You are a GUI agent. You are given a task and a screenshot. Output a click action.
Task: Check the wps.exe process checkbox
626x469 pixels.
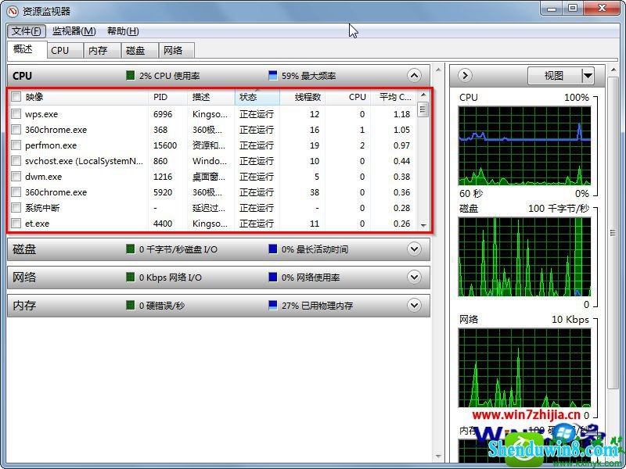[16, 114]
